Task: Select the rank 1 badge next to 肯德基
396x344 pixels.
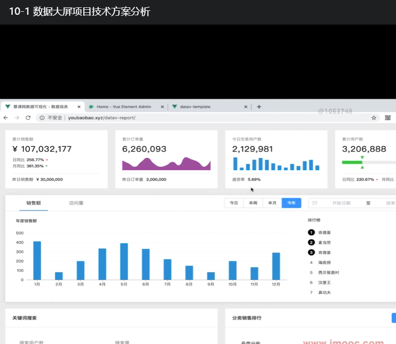Action: click(x=311, y=232)
